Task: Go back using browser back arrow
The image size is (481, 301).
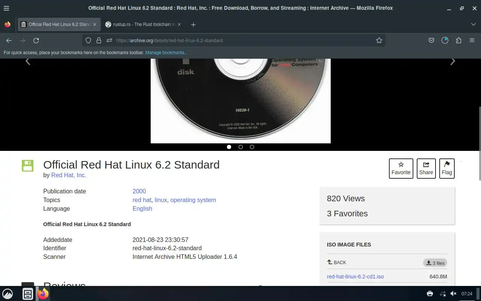Action: 9,40
